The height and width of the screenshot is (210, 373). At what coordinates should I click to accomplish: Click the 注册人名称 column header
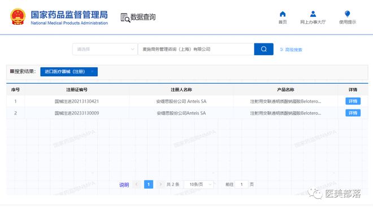tap(181, 90)
